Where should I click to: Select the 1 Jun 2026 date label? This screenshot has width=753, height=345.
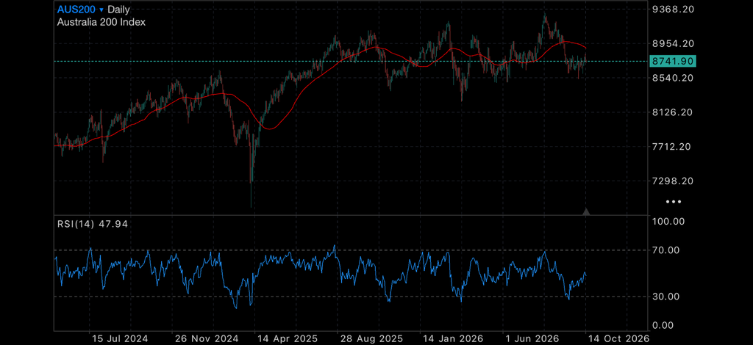tap(532, 339)
